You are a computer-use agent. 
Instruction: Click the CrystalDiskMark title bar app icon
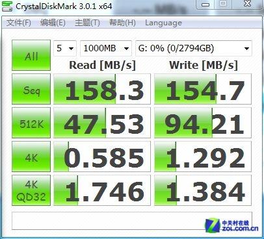pyautogui.click(x=7, y=6)
